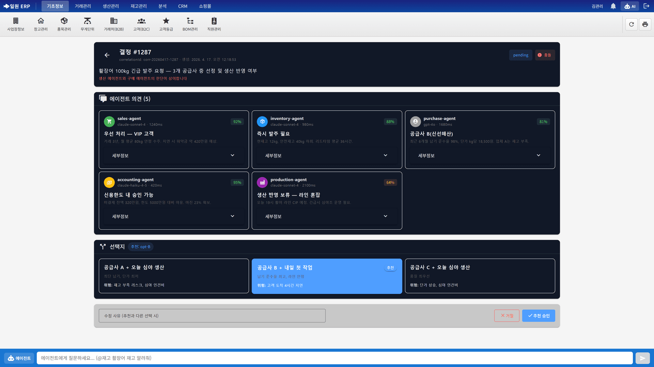The width and height of the screenshot is (654, 367).
Task: Click the inventory-agent box avatar
Action: tap(262, 121)
